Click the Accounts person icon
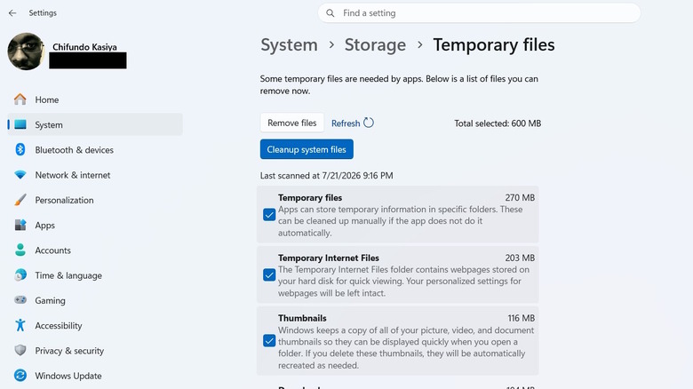The image size is (693, 389). (x=20, y=250)
